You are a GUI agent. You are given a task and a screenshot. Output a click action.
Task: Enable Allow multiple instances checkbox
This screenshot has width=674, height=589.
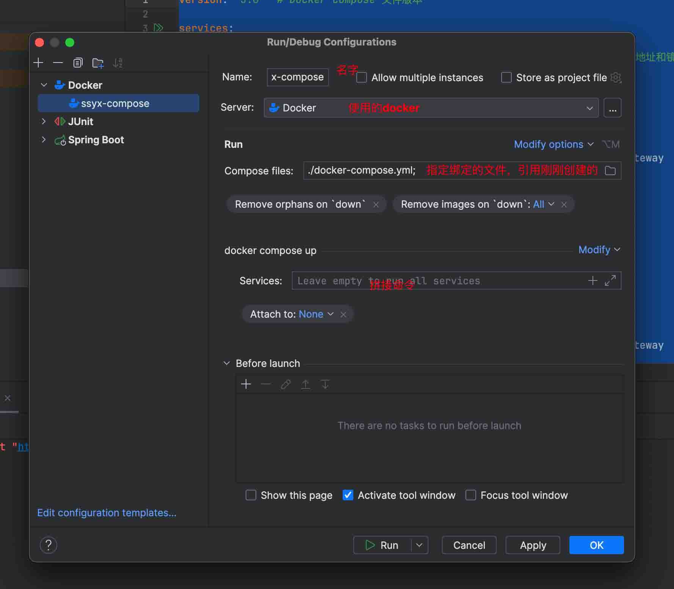click(362, 78)
